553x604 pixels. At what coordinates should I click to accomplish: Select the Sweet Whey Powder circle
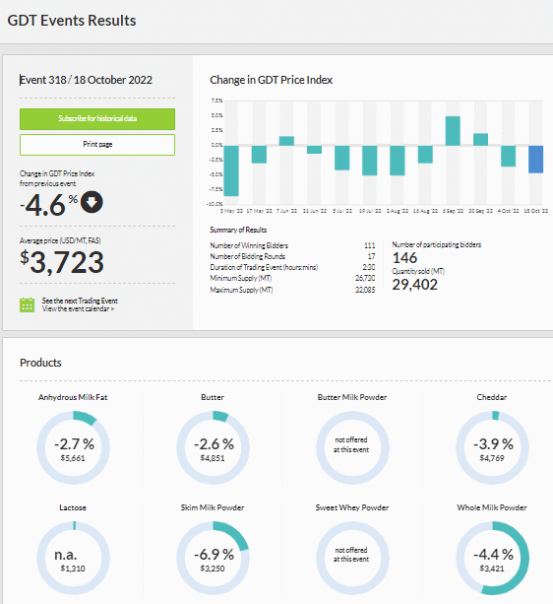coord(352,558)
